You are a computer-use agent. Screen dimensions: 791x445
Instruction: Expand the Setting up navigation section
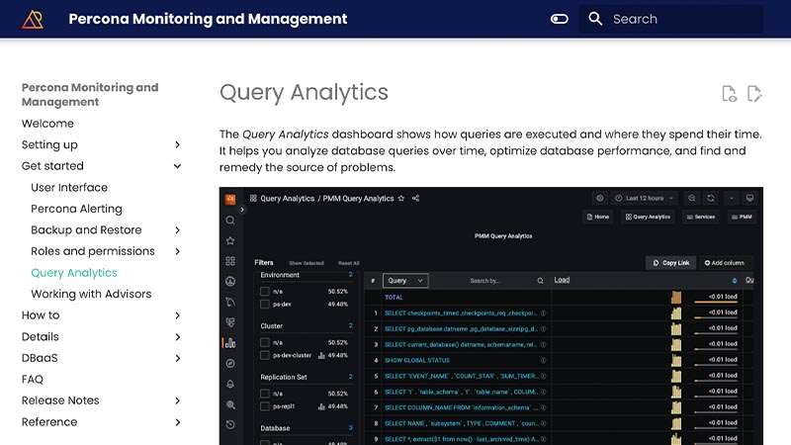[x=178, y=145]
